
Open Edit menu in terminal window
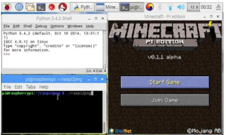point(18,87)
